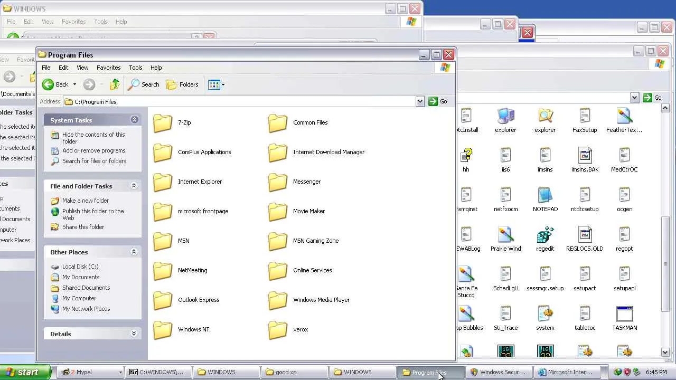Image resolution: width=676 pixels, height=380 pixels.
Task: Open the Edit menu in Program Files
Action: (x=63, y=68)
